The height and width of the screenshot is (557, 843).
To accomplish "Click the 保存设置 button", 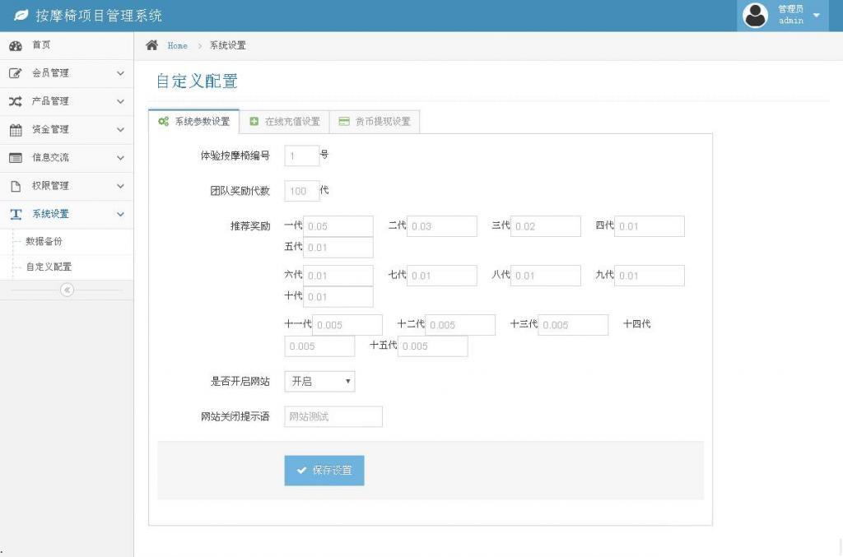I will [x=324, y=471].
